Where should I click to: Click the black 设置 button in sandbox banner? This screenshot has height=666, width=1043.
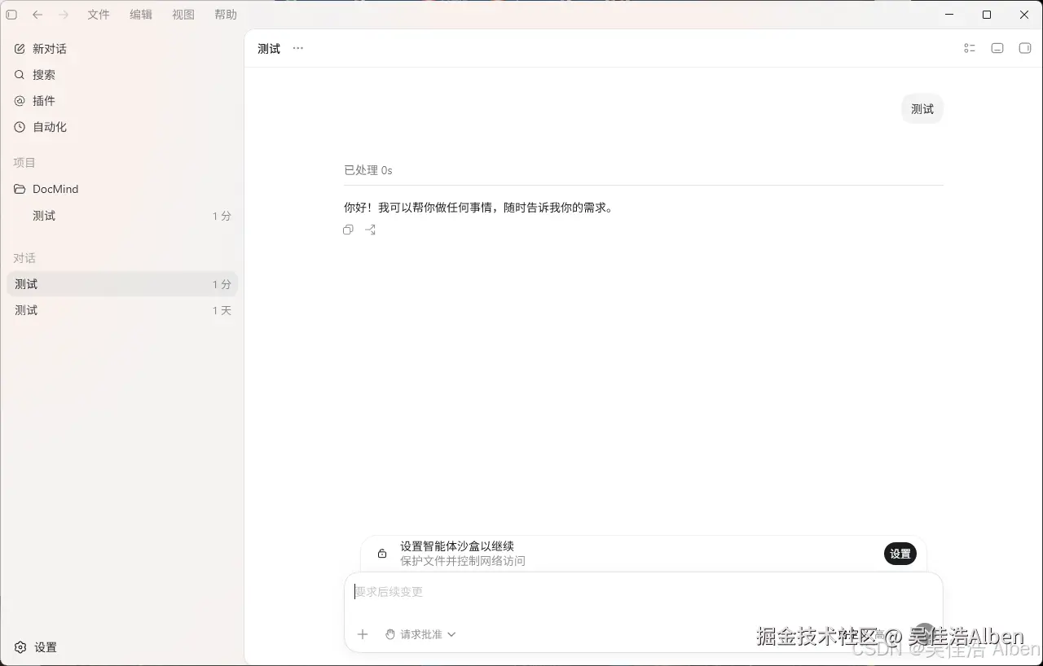[x=900, y=554]
